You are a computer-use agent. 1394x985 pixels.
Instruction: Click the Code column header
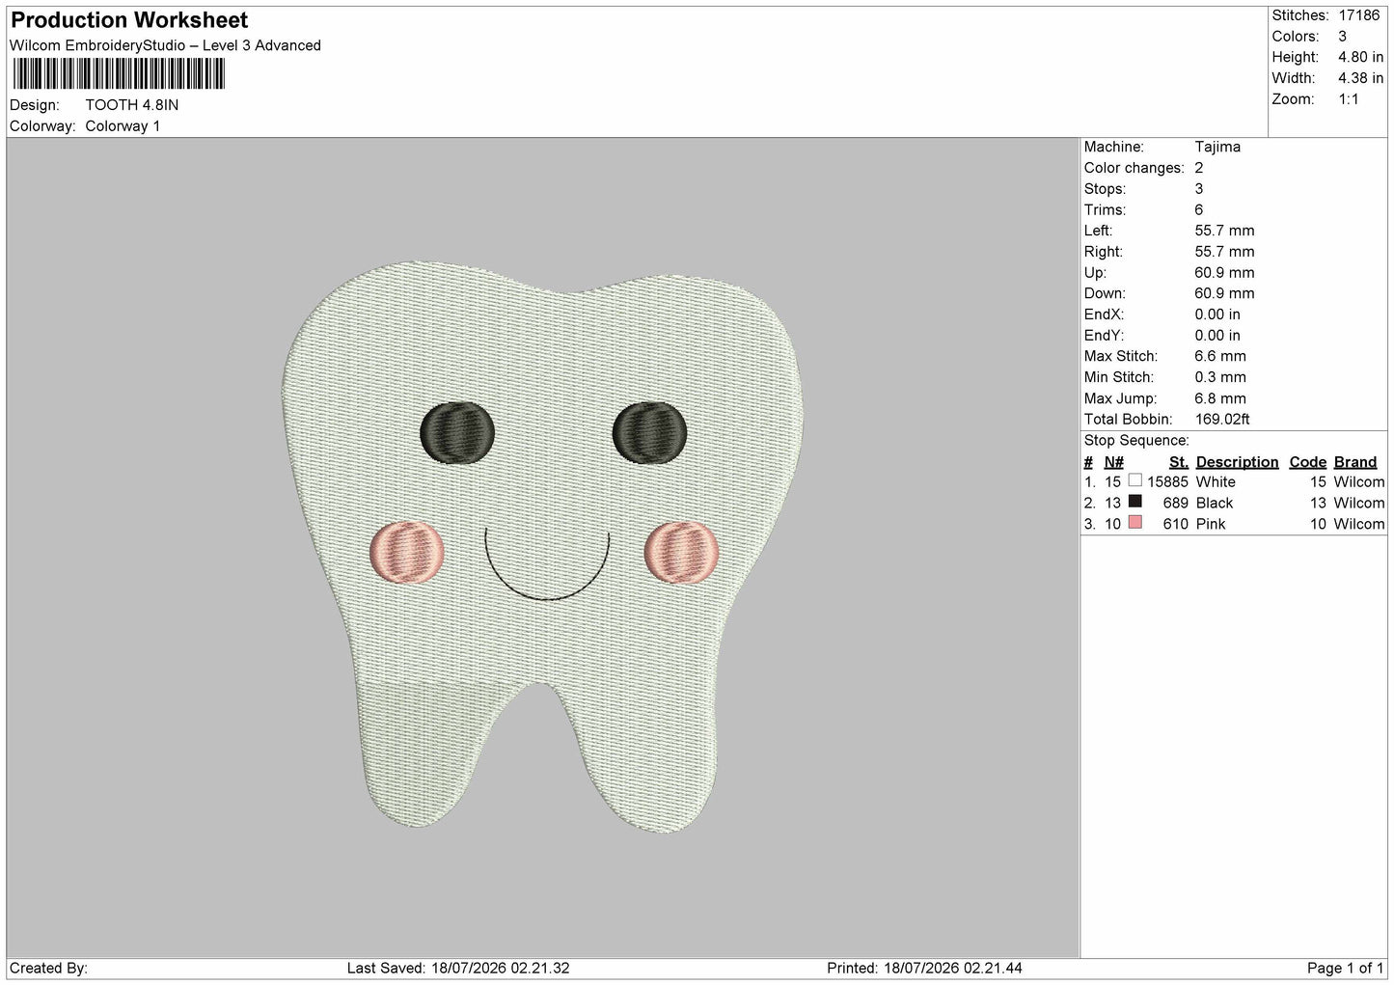(1308, 462)
